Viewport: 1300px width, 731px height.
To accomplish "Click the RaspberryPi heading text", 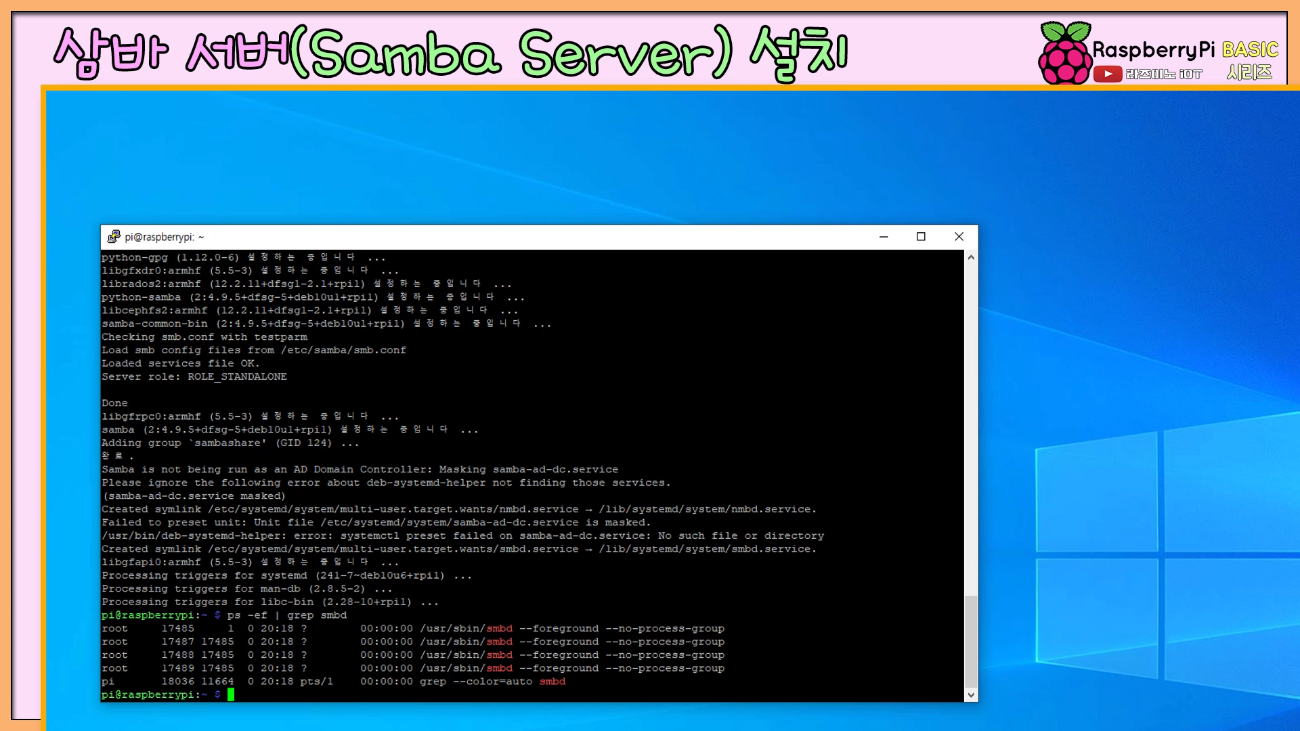I will coord(1154,49).
